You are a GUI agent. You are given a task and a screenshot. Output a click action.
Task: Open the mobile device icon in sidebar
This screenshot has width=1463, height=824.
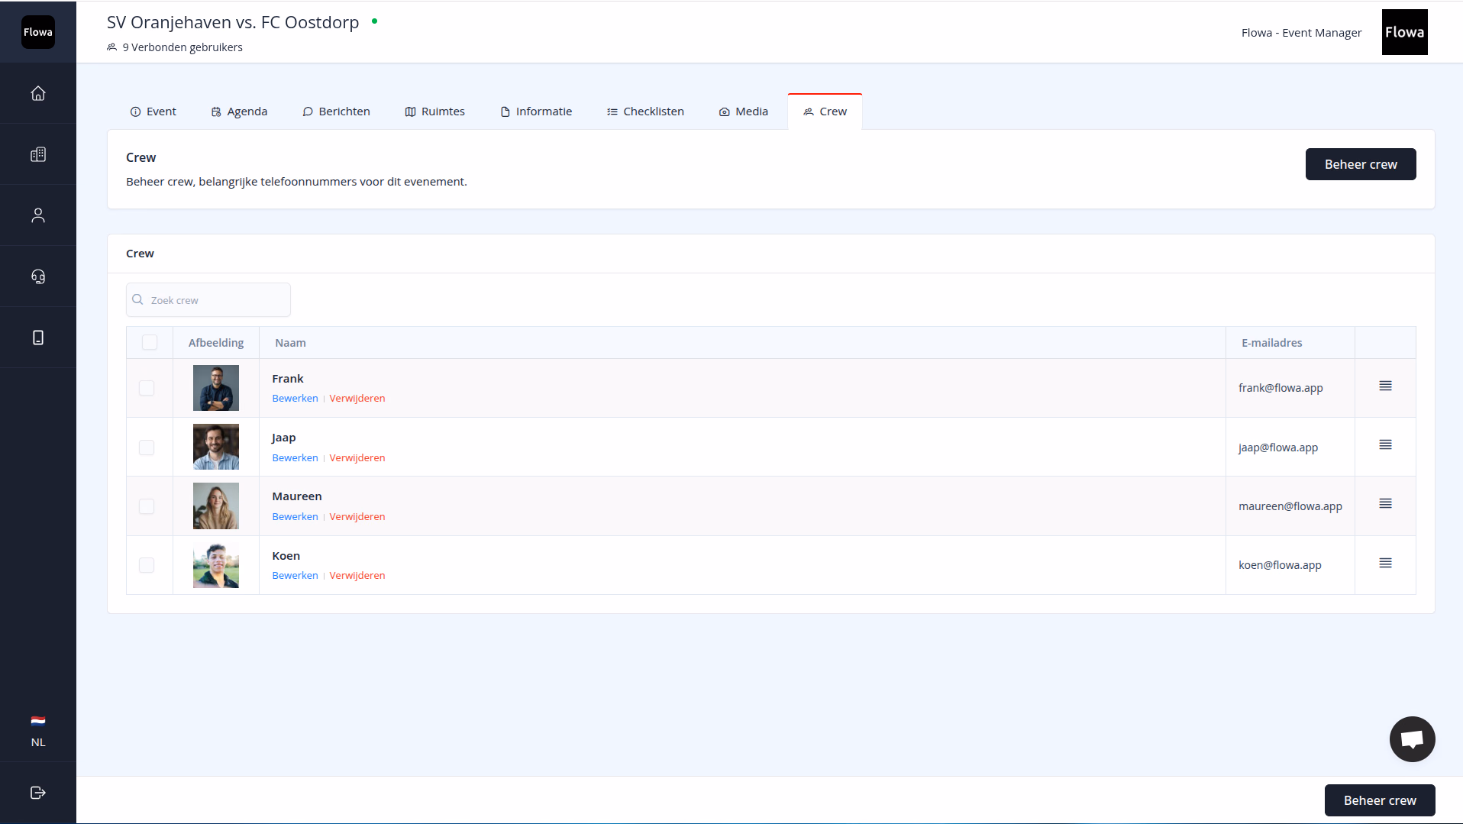tap(38, 338)
